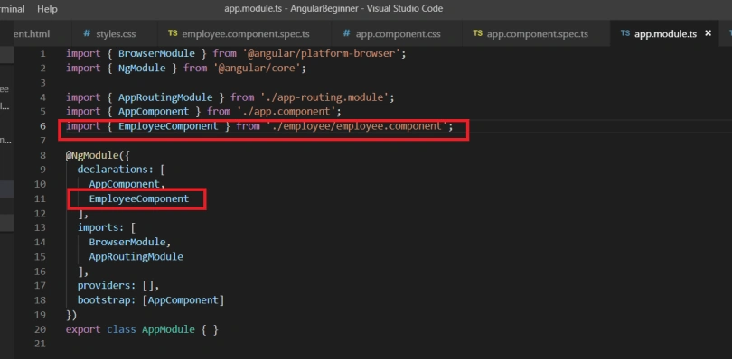Click line number 20 in the gutter
The width and height of the screenshot is (732, 359).
point(40,329)
